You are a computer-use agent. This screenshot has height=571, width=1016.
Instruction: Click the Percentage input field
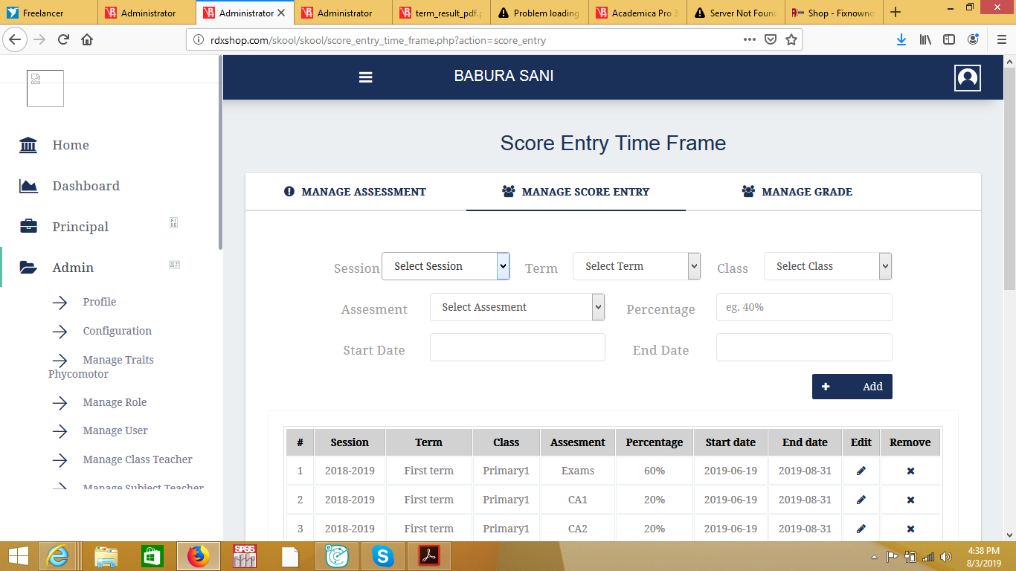tap(803, 307)
